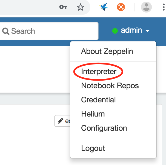The width and height of the screenshot is (166, 165).
Task: Click the pencil icon on edit button
Action: (x=60, y=121)
